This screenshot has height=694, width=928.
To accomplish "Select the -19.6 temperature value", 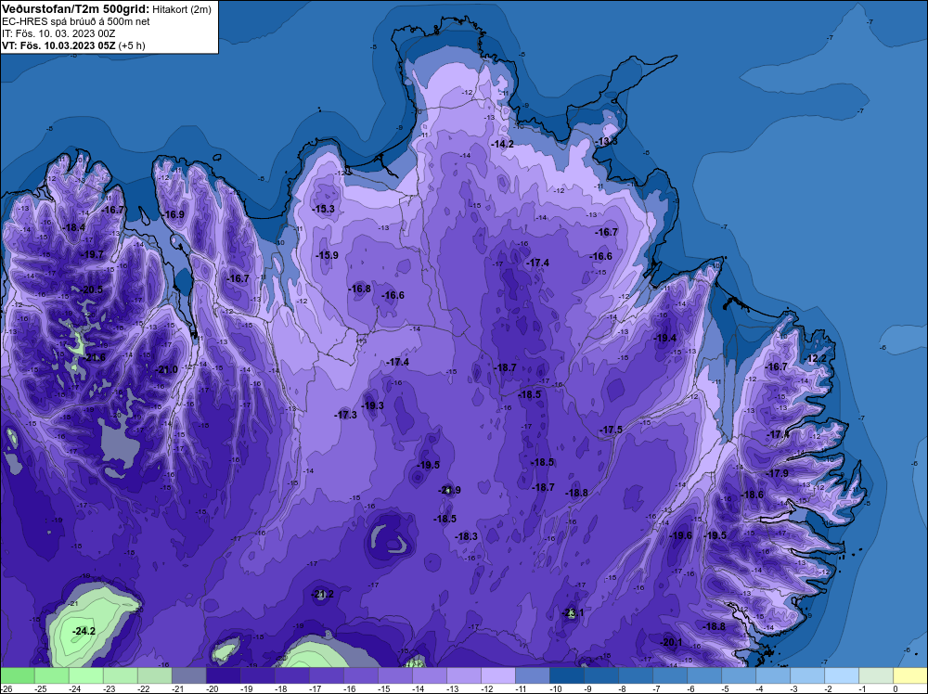I will point(680,536).
